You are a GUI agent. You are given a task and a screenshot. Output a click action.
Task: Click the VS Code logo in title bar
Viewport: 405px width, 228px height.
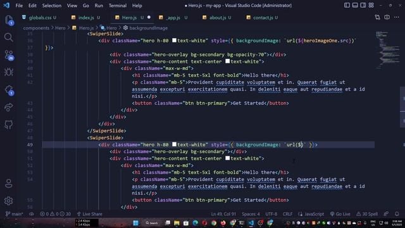point(6,5)
